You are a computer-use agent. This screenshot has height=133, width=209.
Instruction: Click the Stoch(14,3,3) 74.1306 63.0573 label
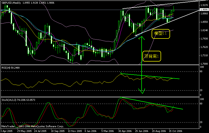[x=18, y=100]
